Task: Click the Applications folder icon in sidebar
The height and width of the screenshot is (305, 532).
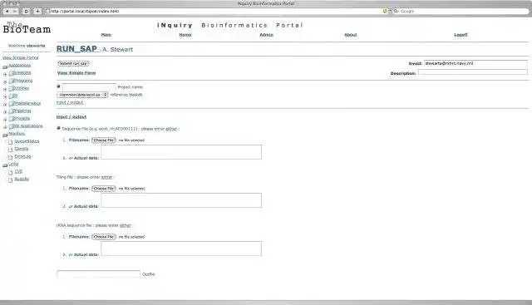Action: 5,66
